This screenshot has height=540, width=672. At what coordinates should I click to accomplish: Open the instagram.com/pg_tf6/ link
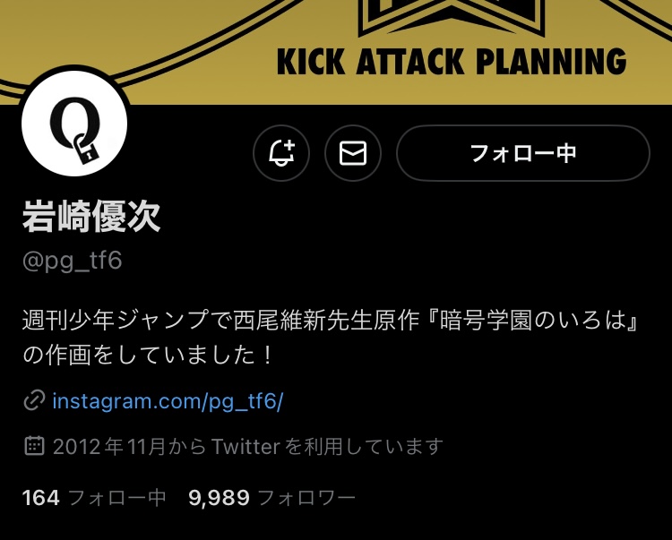(x=168, y=401)
